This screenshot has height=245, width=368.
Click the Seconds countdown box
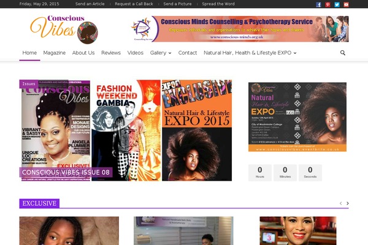(310, 173)
